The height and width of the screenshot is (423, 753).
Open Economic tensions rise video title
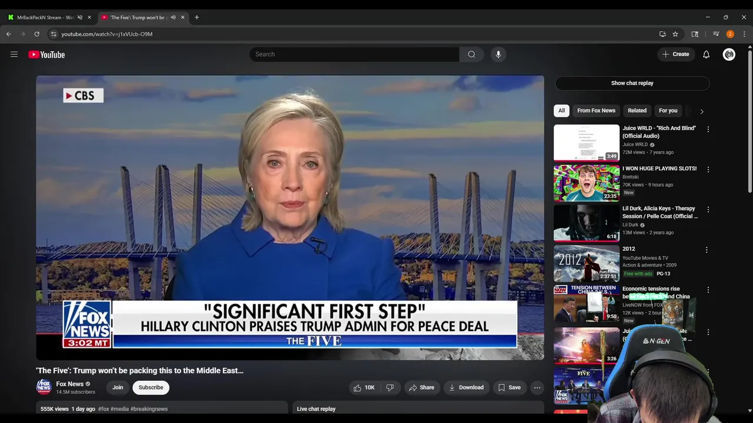click(656, 293)
